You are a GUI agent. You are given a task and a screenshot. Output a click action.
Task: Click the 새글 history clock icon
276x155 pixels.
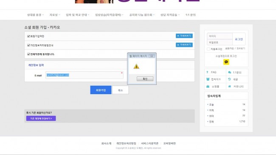[x=229, y=79]
